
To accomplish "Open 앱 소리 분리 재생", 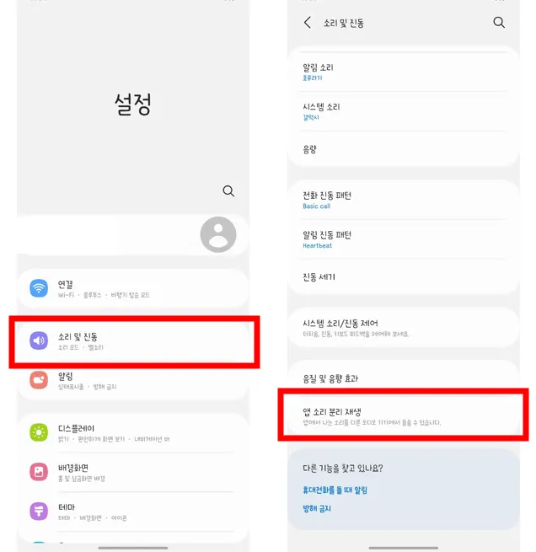I will tap(404, 416).
